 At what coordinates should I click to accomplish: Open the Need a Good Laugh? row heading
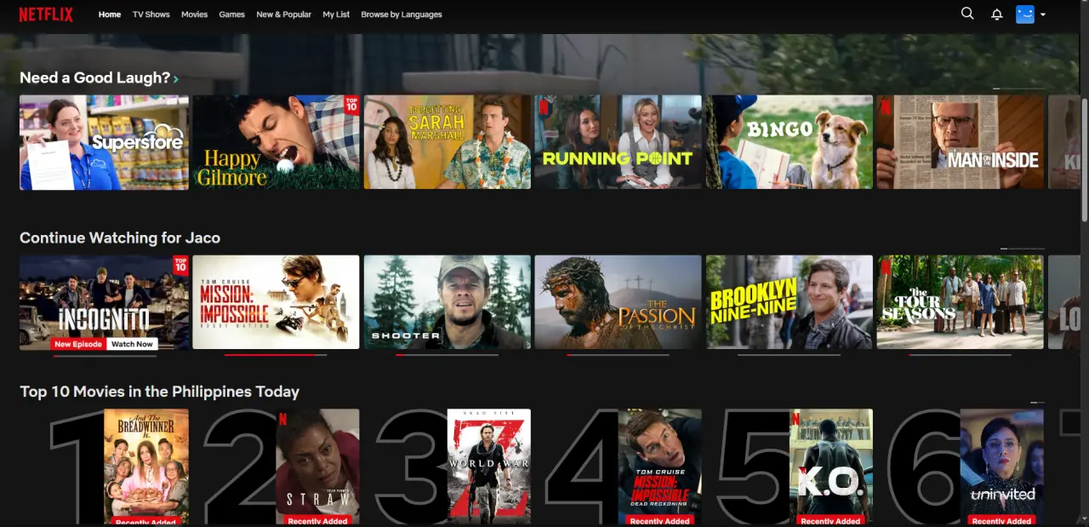[x=94, y=77]
